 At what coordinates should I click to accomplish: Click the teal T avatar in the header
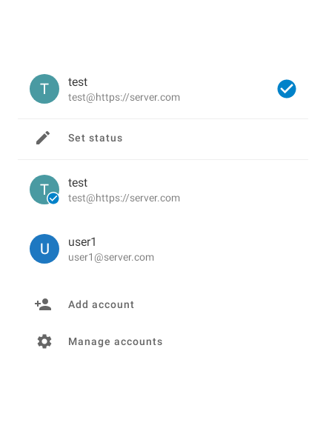pyautogui.click(x=44, y=89)
